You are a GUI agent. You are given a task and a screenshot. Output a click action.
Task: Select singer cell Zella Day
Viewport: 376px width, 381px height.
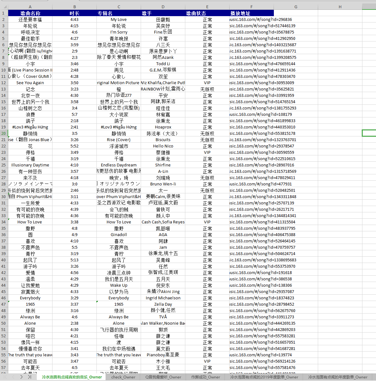163,304
